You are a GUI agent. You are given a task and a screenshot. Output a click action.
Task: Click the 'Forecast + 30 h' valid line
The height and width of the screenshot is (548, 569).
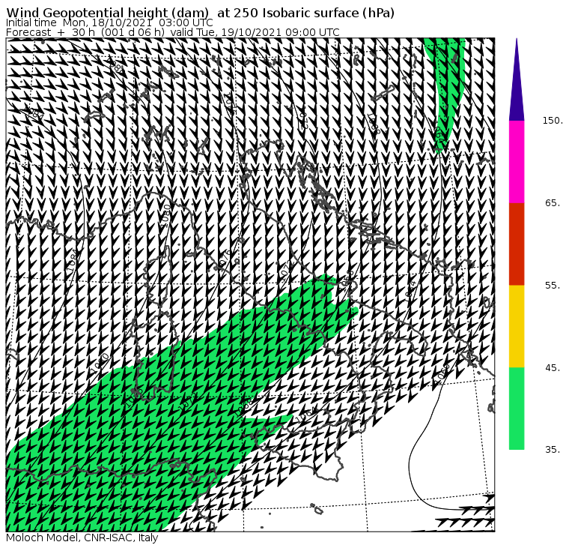pos(173,32)
